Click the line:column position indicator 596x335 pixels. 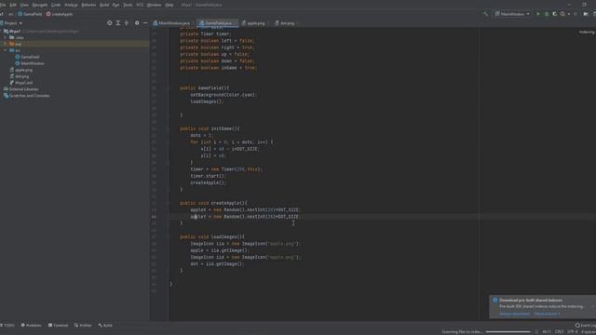[547, 332]
